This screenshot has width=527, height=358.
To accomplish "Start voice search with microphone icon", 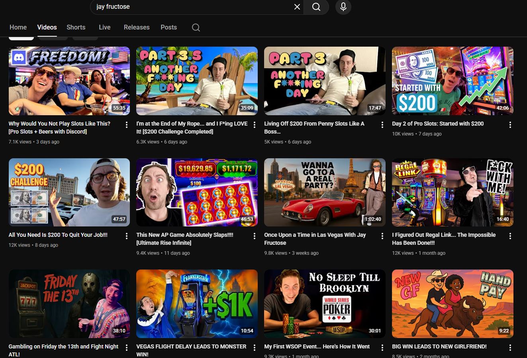I will point(343,7).
